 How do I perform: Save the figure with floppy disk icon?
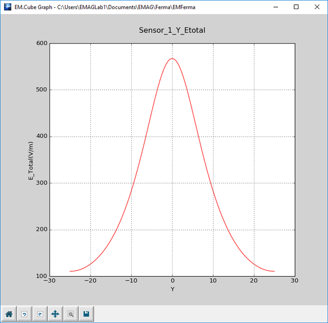(x=86, y=313)
